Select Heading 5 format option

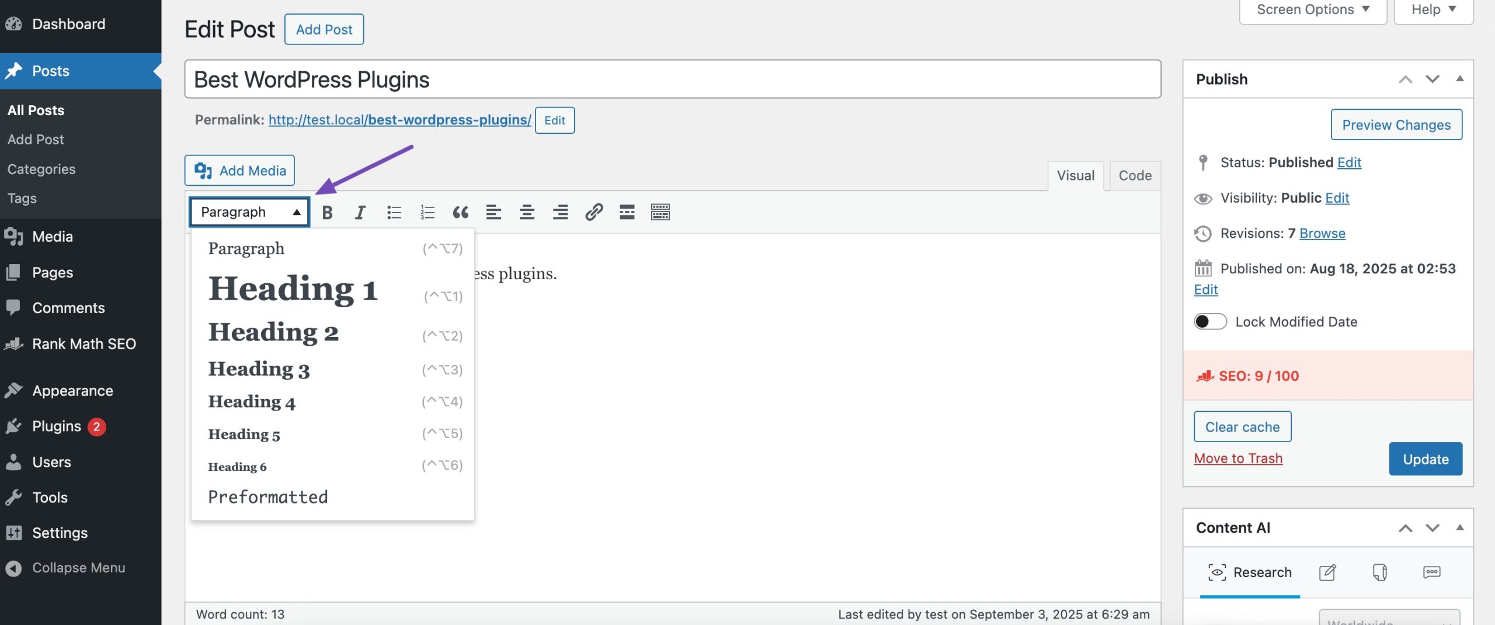click(x=333, y=433)
